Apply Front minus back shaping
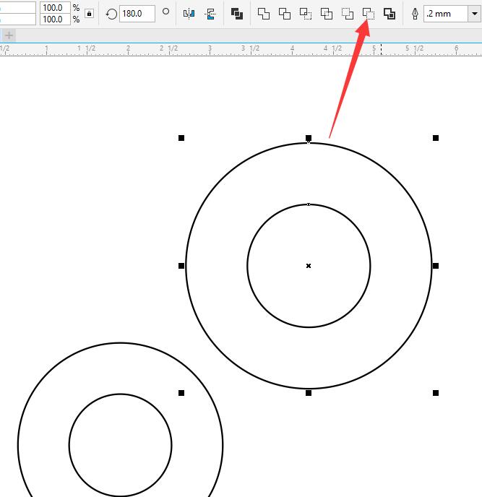Viewport: 482px width, 497px height. click(x=348, y=13)
